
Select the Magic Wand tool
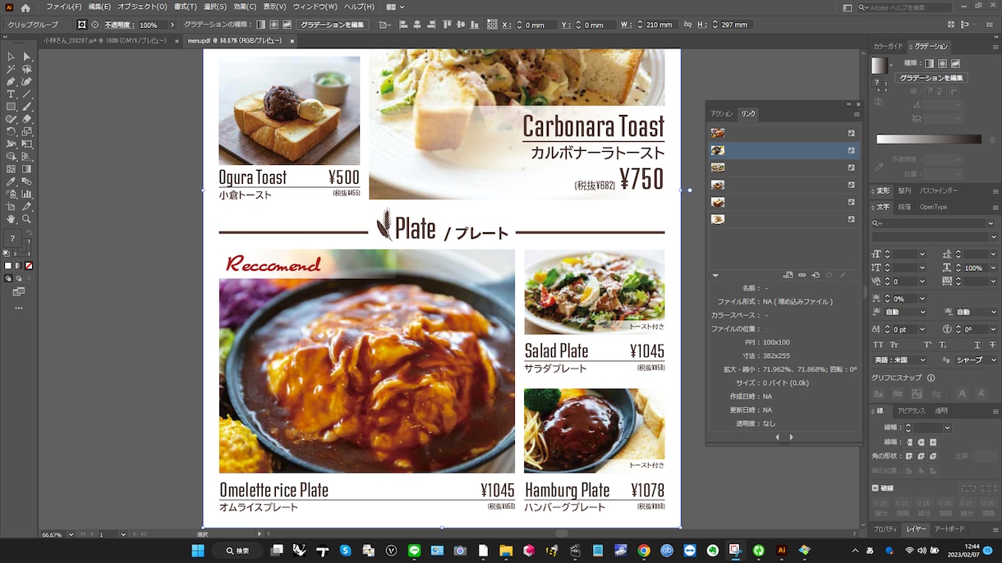pos(11,70)
